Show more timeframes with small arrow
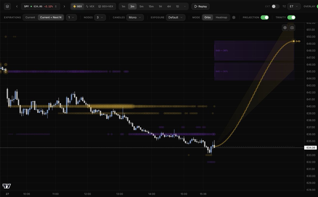The width and height of the screenshot is (318, 197). click(x=185, y=6)
